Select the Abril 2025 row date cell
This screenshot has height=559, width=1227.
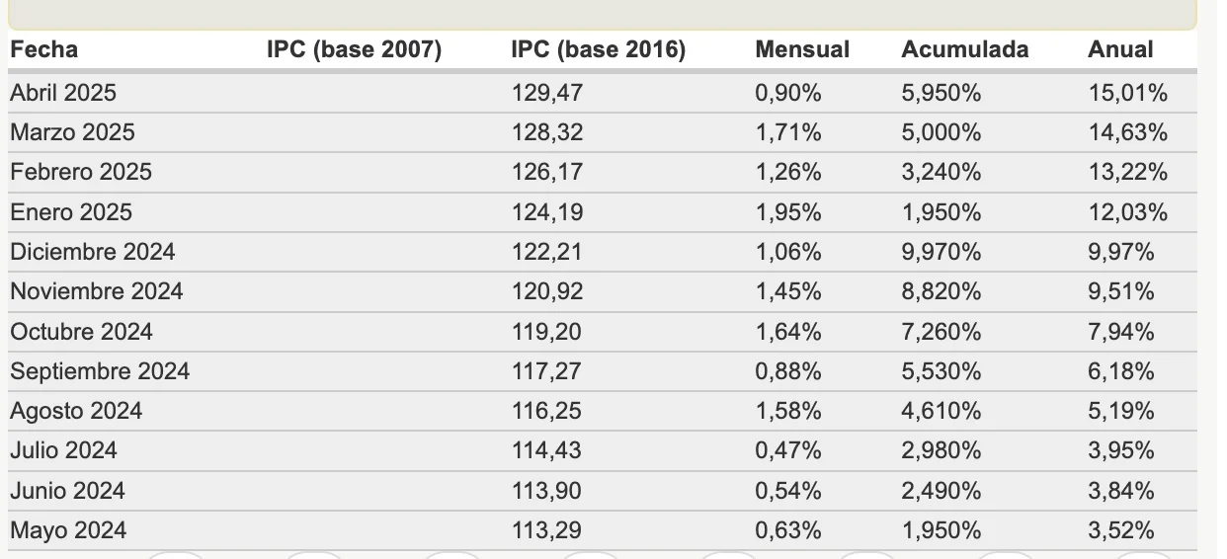point(63,93)
